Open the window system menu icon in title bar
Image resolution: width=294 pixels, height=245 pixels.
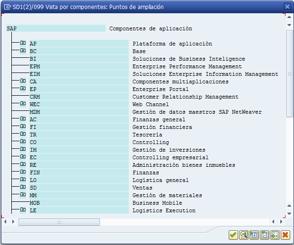coord(8,7)
